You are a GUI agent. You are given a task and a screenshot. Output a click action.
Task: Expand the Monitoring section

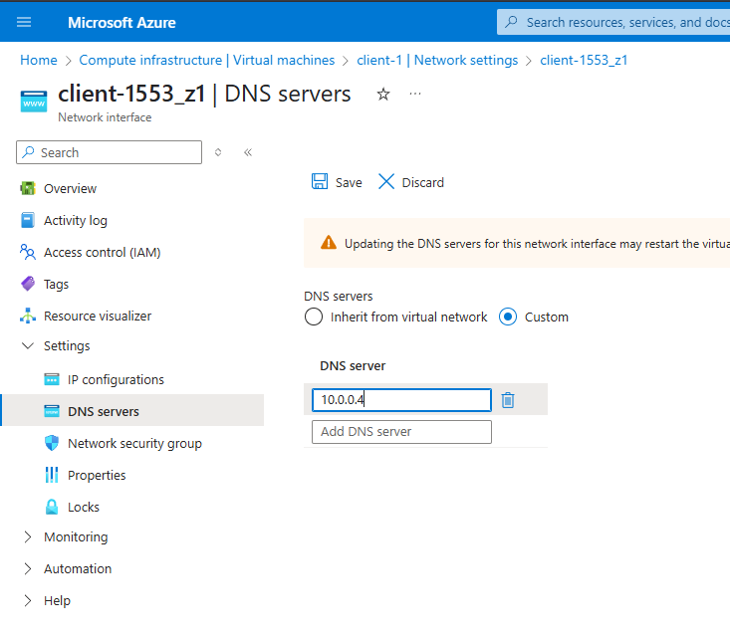click(x=28, y=536)
